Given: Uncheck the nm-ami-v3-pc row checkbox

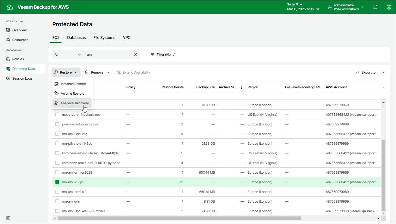Looking at the screenshot, I should coord(57,182).
